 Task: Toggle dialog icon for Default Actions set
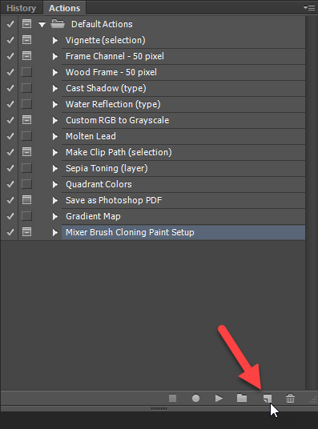(26, 24)
